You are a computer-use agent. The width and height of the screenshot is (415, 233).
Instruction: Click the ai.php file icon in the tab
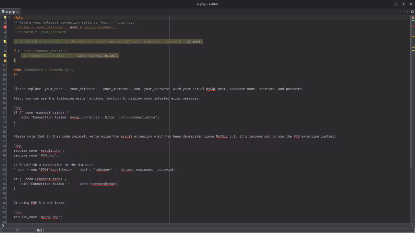click(x=3, y=12)
